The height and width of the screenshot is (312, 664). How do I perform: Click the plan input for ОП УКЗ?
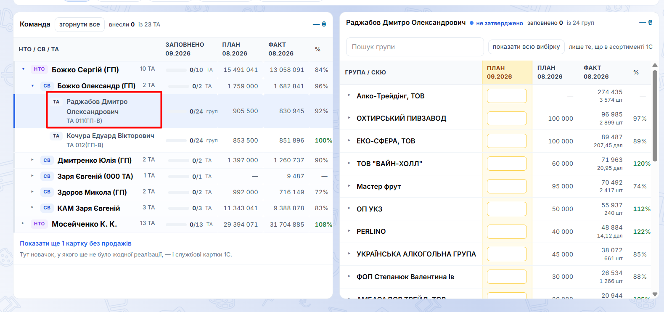(x=507, y=209)
